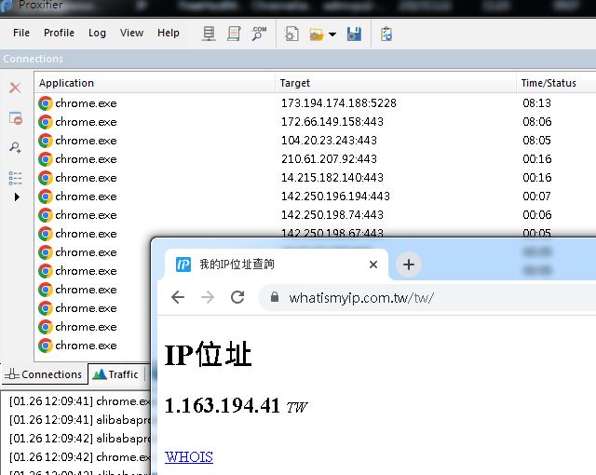Viewport: 596px width, 475px height.
Task: Click the WHOIS link
Action: [189, 457]
